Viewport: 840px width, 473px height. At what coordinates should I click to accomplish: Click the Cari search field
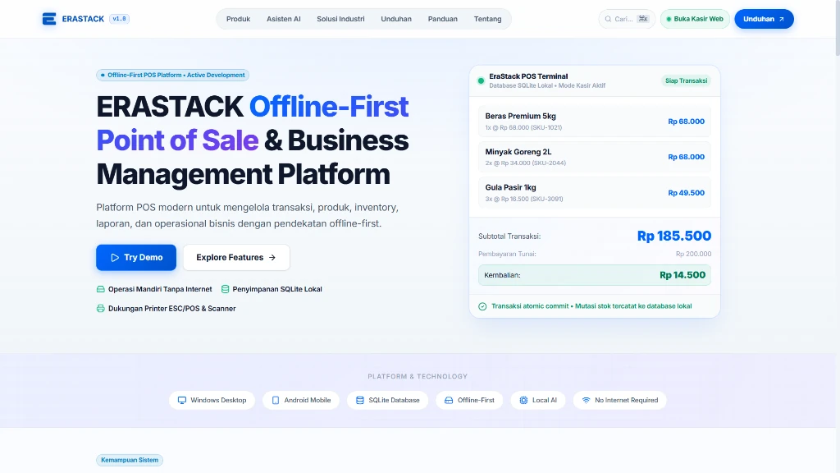coord(626,19)
